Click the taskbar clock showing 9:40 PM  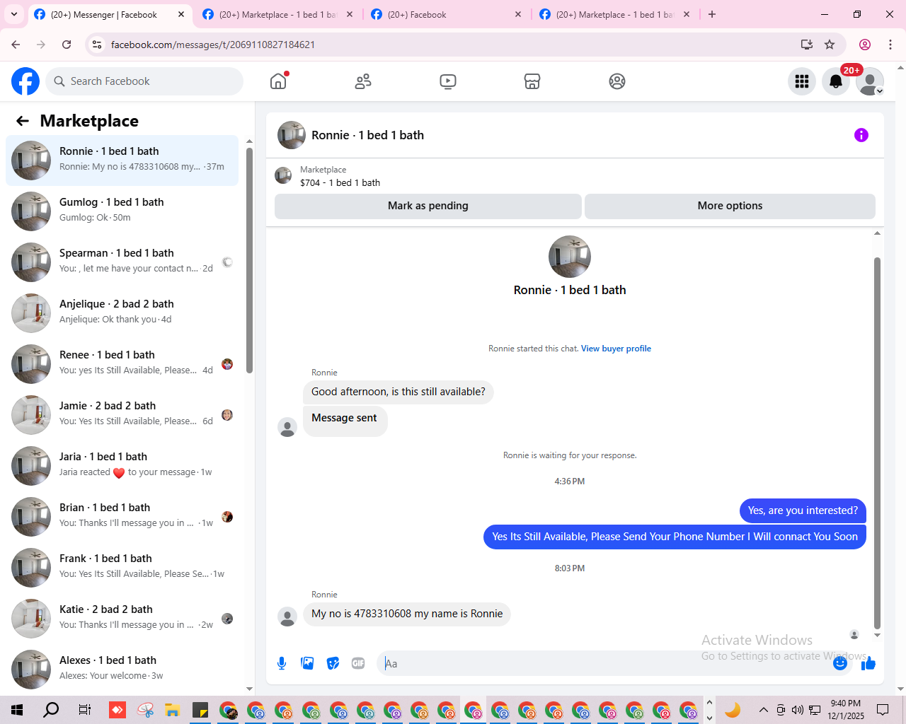846,710
